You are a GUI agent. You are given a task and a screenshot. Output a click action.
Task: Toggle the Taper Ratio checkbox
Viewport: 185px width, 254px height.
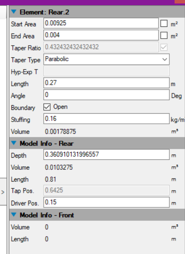coord(164,47)
